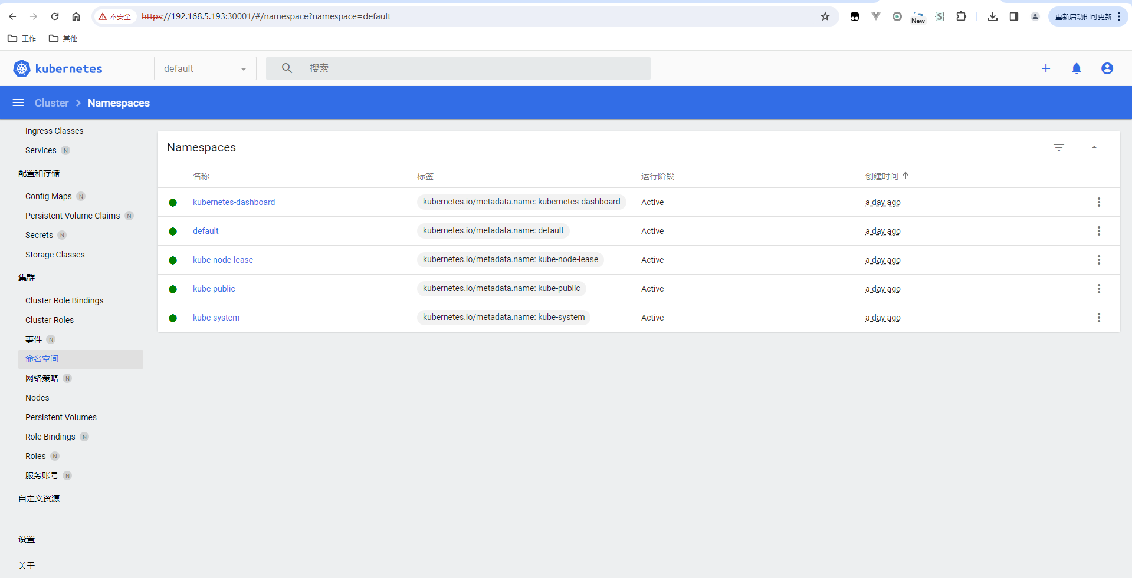The height and width of the screenshot is (578, 1132).
Task: Open actions menu for kube-public row
Action: coord(1099,289)
